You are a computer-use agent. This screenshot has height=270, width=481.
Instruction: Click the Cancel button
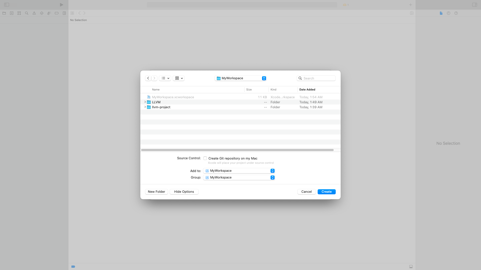point(307,191)
